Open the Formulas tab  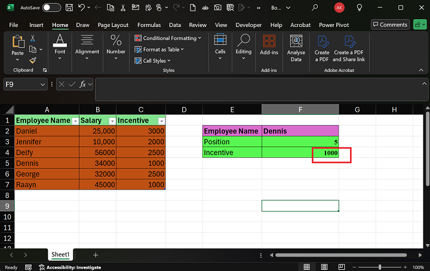point(149,25)
